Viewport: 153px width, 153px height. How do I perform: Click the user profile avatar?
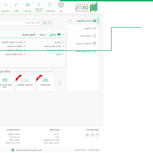click(61, 5)
